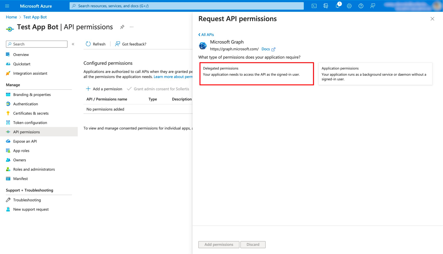Click Grant admin consent for Sollertis
Screen dimensions: 443x254
(x=158, y=89)
